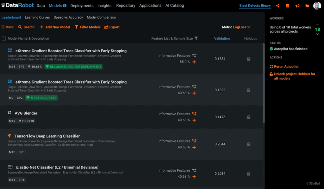The image size is (324, 189).
Task: Switch to the Learning Curves tab
Action: click(37, 17)
